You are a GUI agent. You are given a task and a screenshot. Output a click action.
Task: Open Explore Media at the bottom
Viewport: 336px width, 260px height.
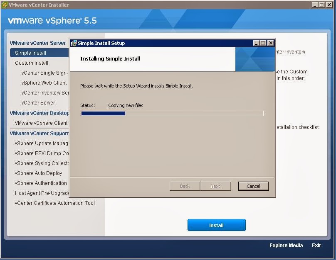pyautogui.click(x=286, y=245)
